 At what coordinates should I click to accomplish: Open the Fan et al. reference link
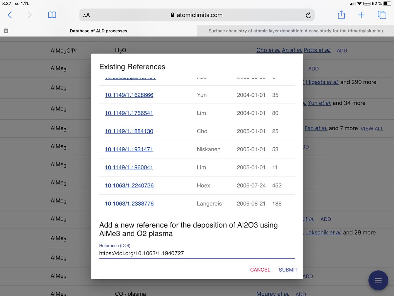(x=316, y=128)
